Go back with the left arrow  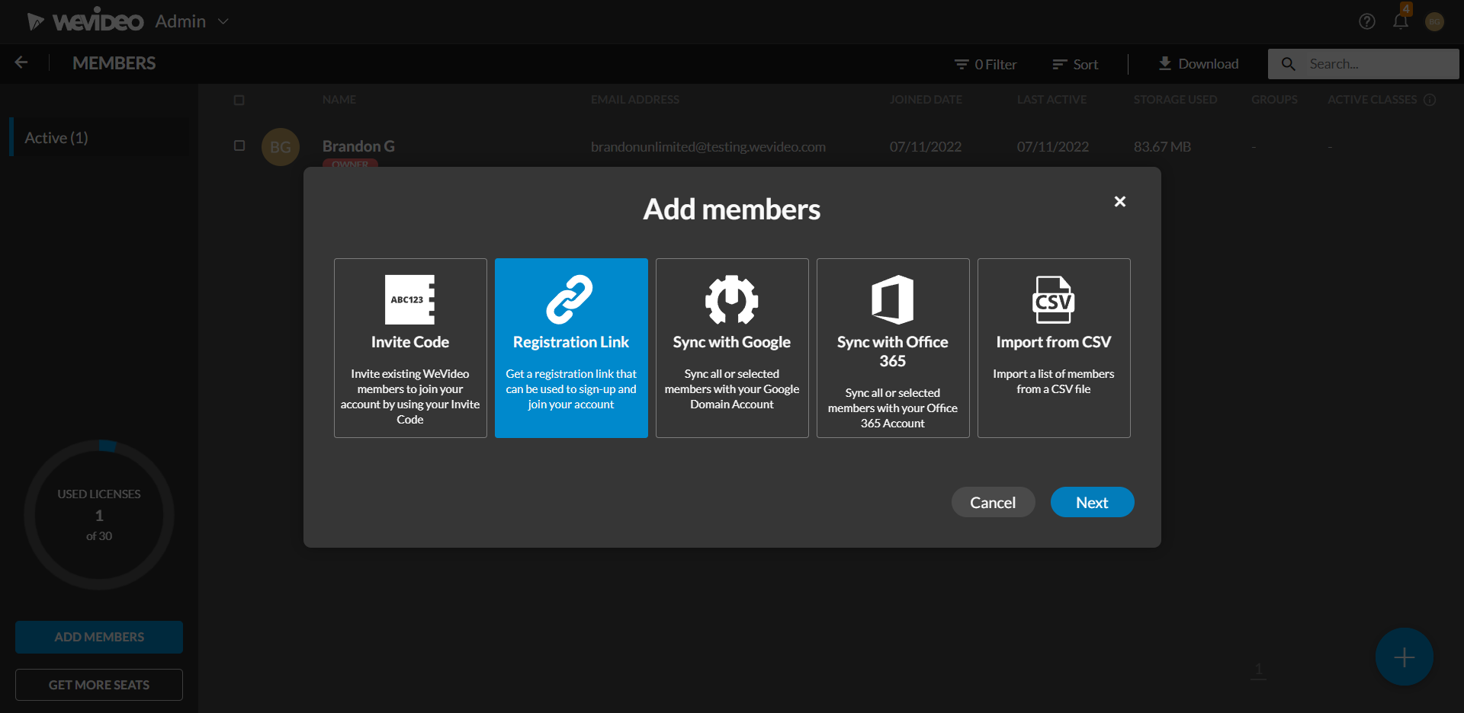[21, 63]
